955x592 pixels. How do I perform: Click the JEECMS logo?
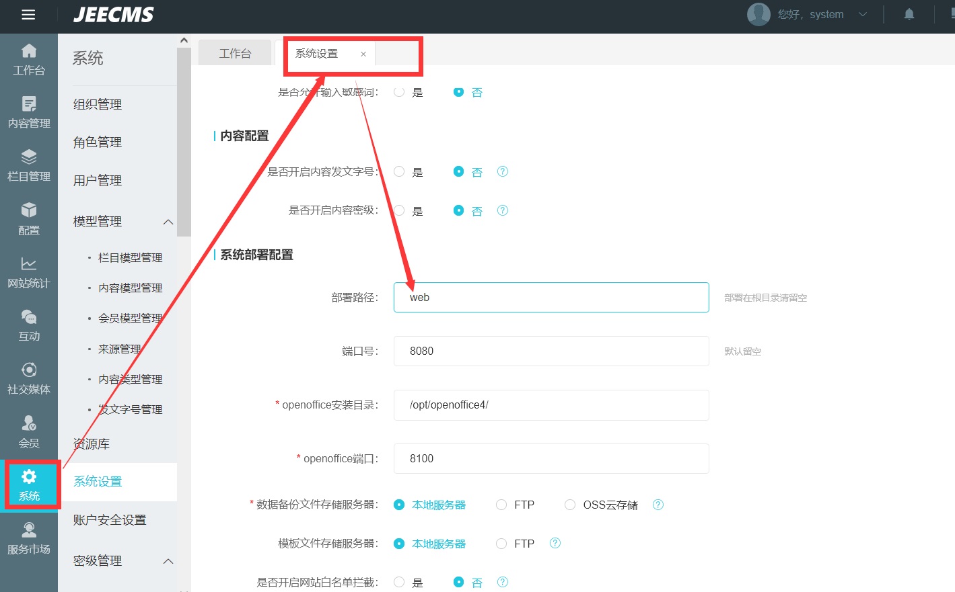pyautogui.click(x=113, y=15)
